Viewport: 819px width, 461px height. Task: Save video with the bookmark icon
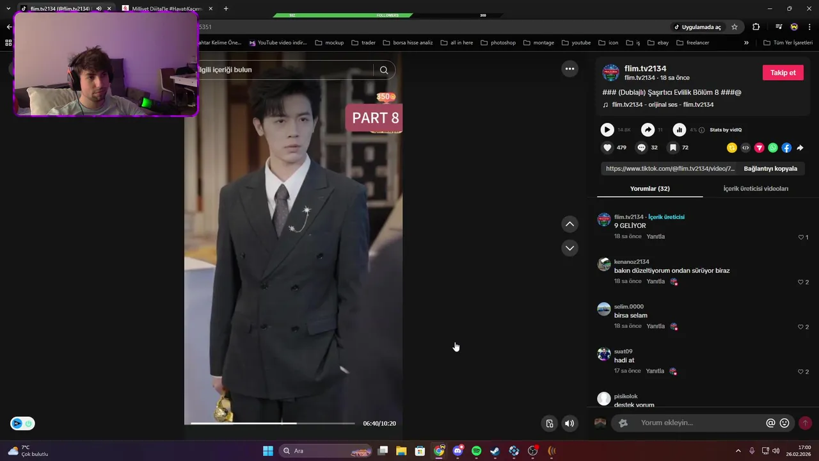pyautogui.click(x=672, y=147)
